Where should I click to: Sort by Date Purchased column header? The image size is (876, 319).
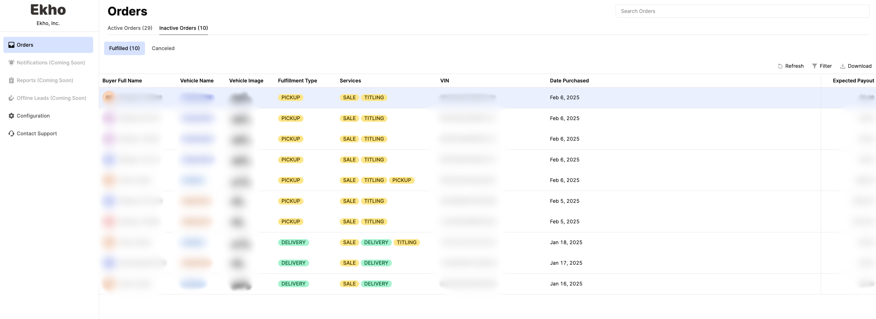tap(569, 80)
